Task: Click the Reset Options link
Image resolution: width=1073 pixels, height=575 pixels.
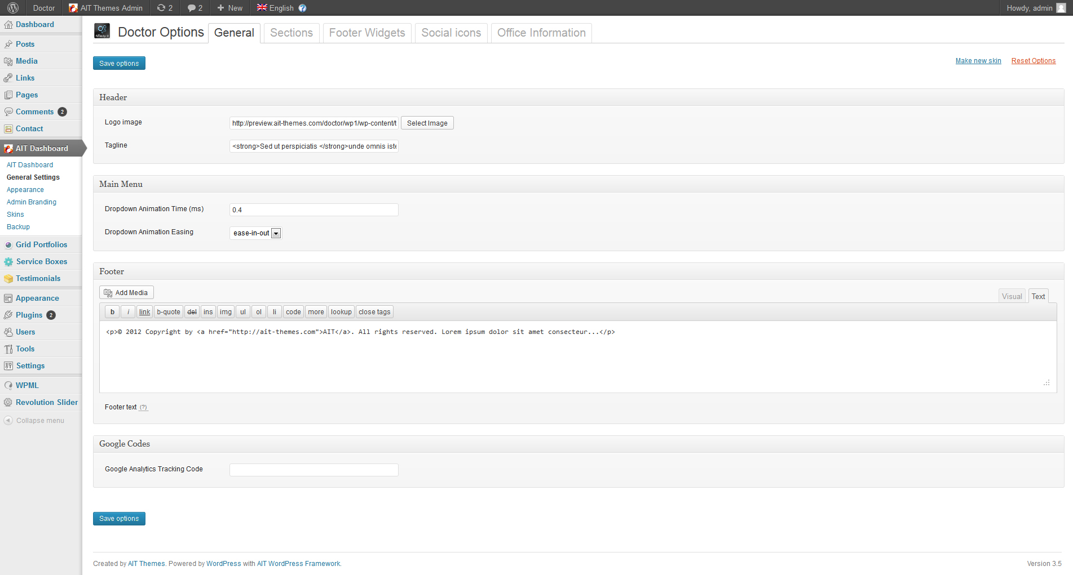Action: coord(1033,61)
